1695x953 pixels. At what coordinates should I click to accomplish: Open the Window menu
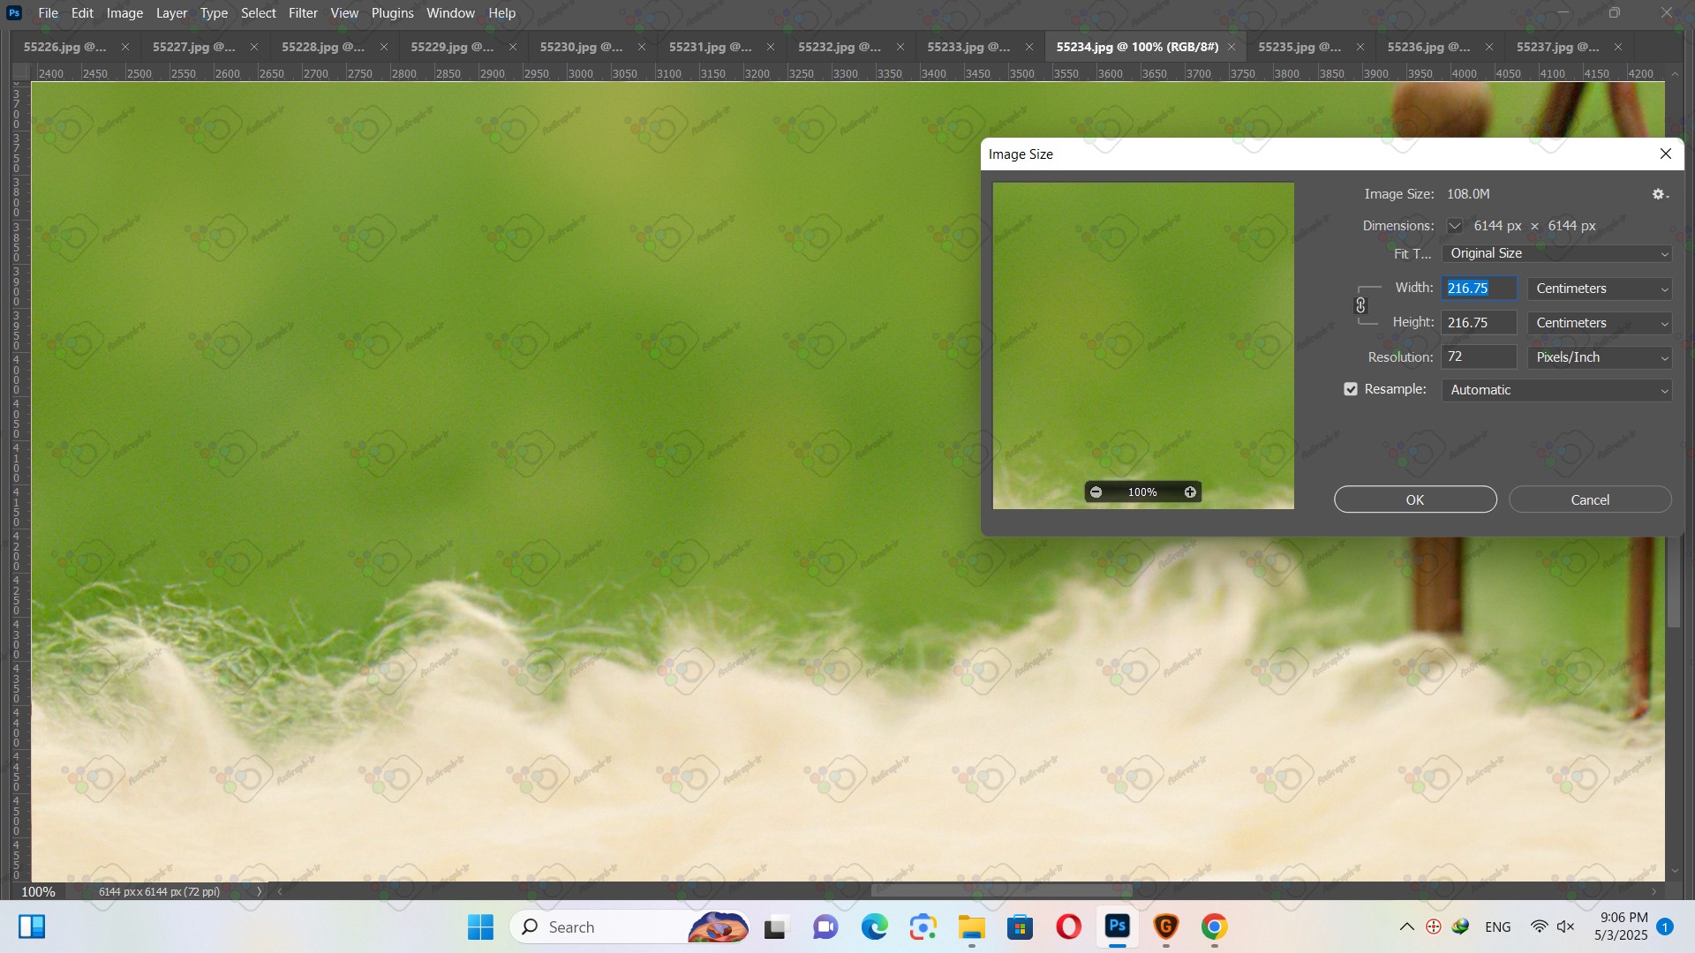click(450, 13)
